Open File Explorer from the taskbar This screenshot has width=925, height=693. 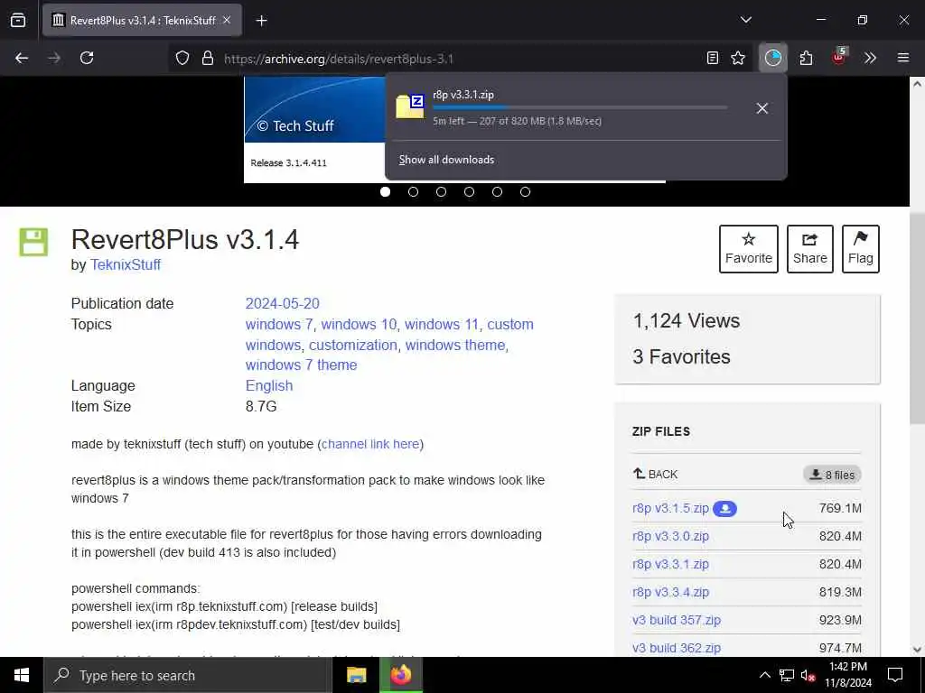pos(356,675)
